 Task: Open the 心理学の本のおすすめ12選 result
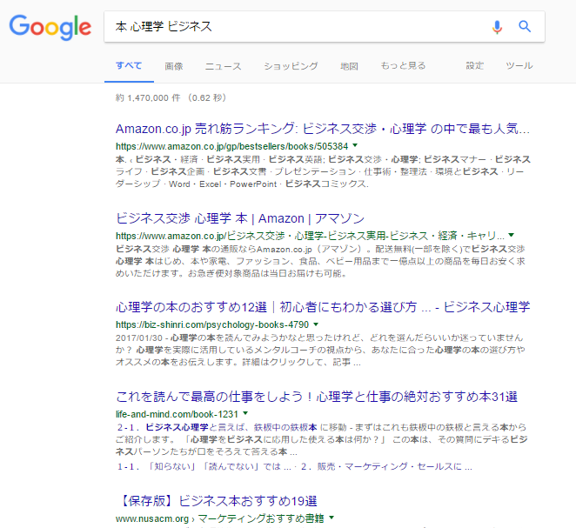pos(323,307)
